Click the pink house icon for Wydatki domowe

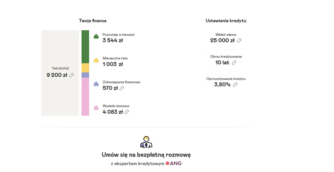(96, 108)
